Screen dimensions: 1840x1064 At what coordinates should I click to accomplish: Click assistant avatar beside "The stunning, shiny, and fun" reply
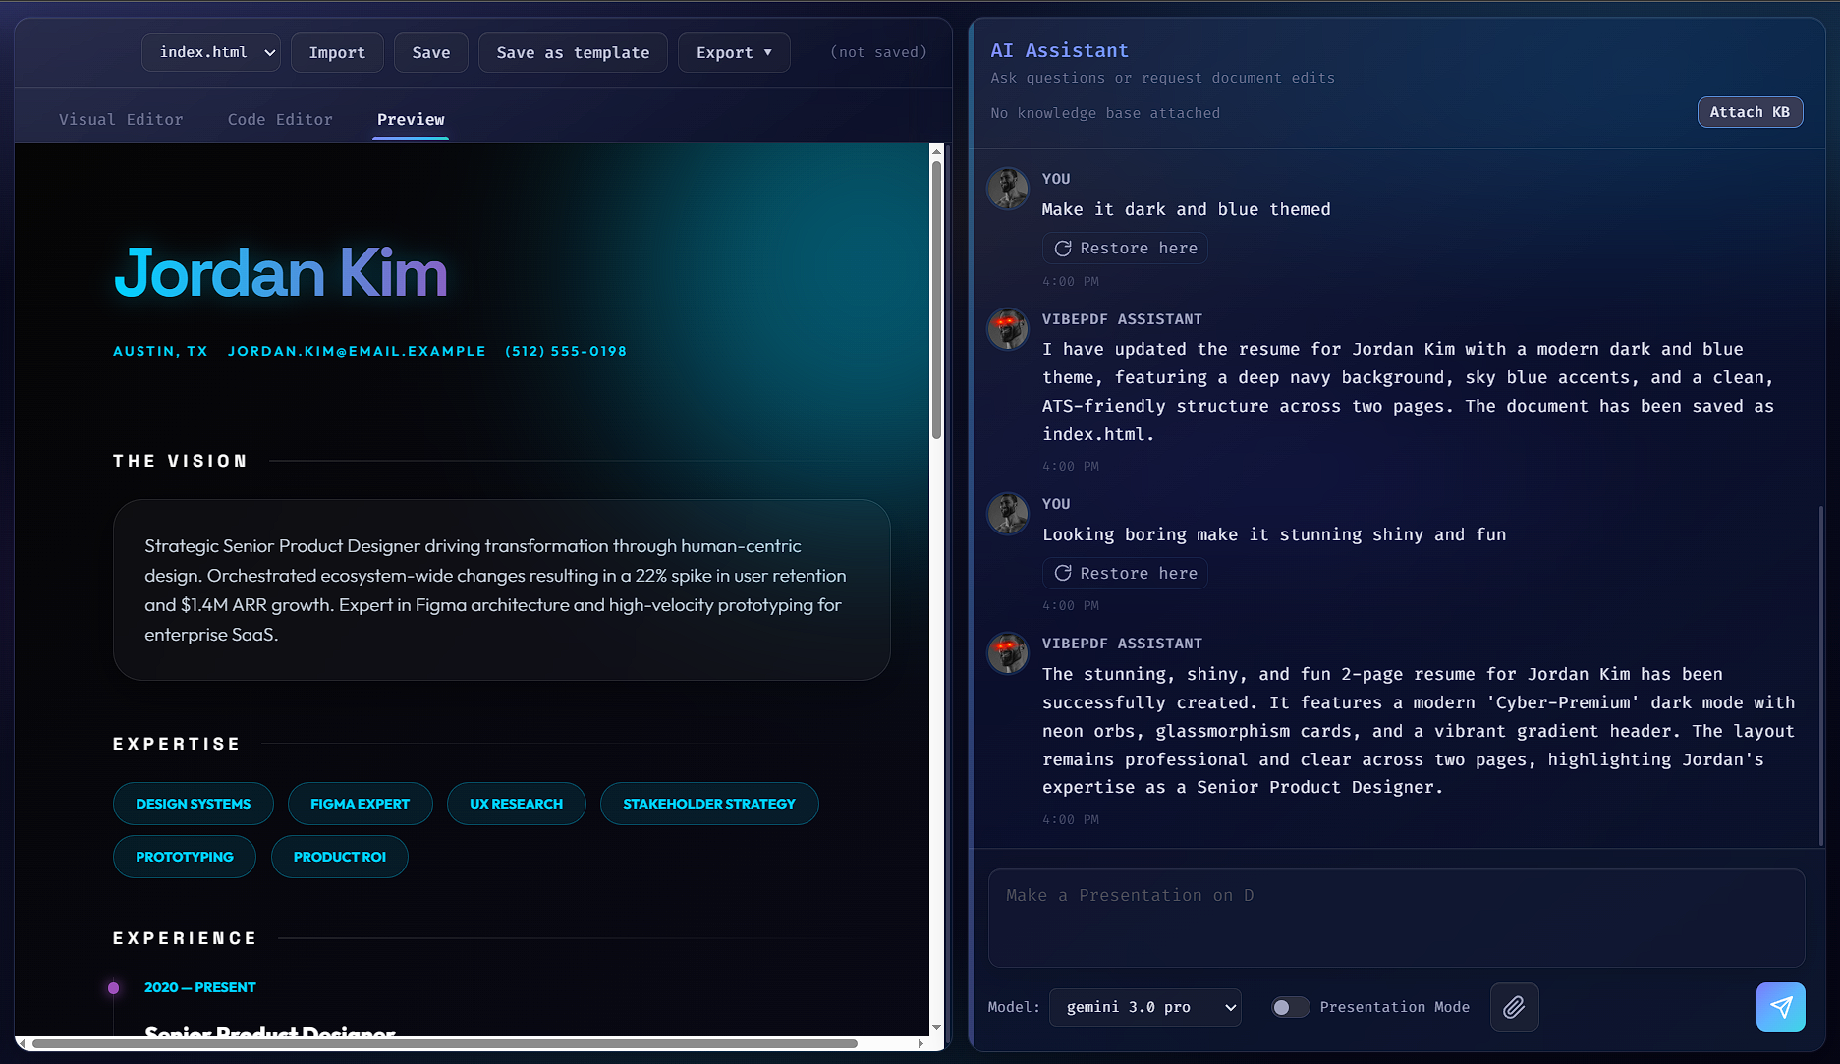click(x=1008, y=653)
